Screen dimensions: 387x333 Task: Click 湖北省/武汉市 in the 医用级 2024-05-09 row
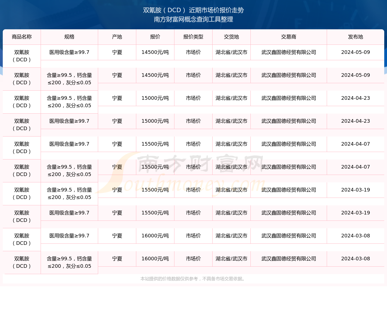[x=231, y=52]
